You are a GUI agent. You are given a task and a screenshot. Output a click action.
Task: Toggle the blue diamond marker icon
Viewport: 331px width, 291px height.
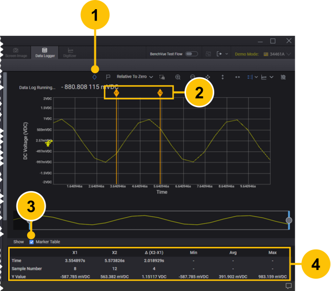[x=94, y=77]
